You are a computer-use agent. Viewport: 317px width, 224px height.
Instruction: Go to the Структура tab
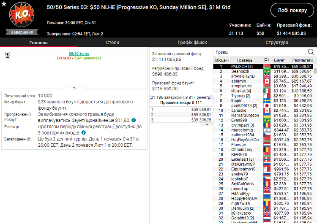coord(276,43)
